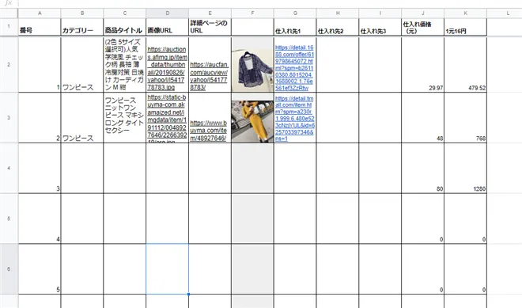Click the 29.97 price cell

[423, 64]
